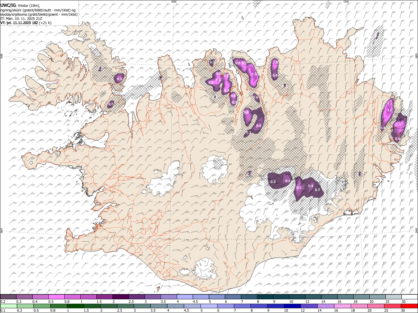Select the upper legend swatch starting at 0.2
Viewport: 418px width, 313px height.
point(8,297)
